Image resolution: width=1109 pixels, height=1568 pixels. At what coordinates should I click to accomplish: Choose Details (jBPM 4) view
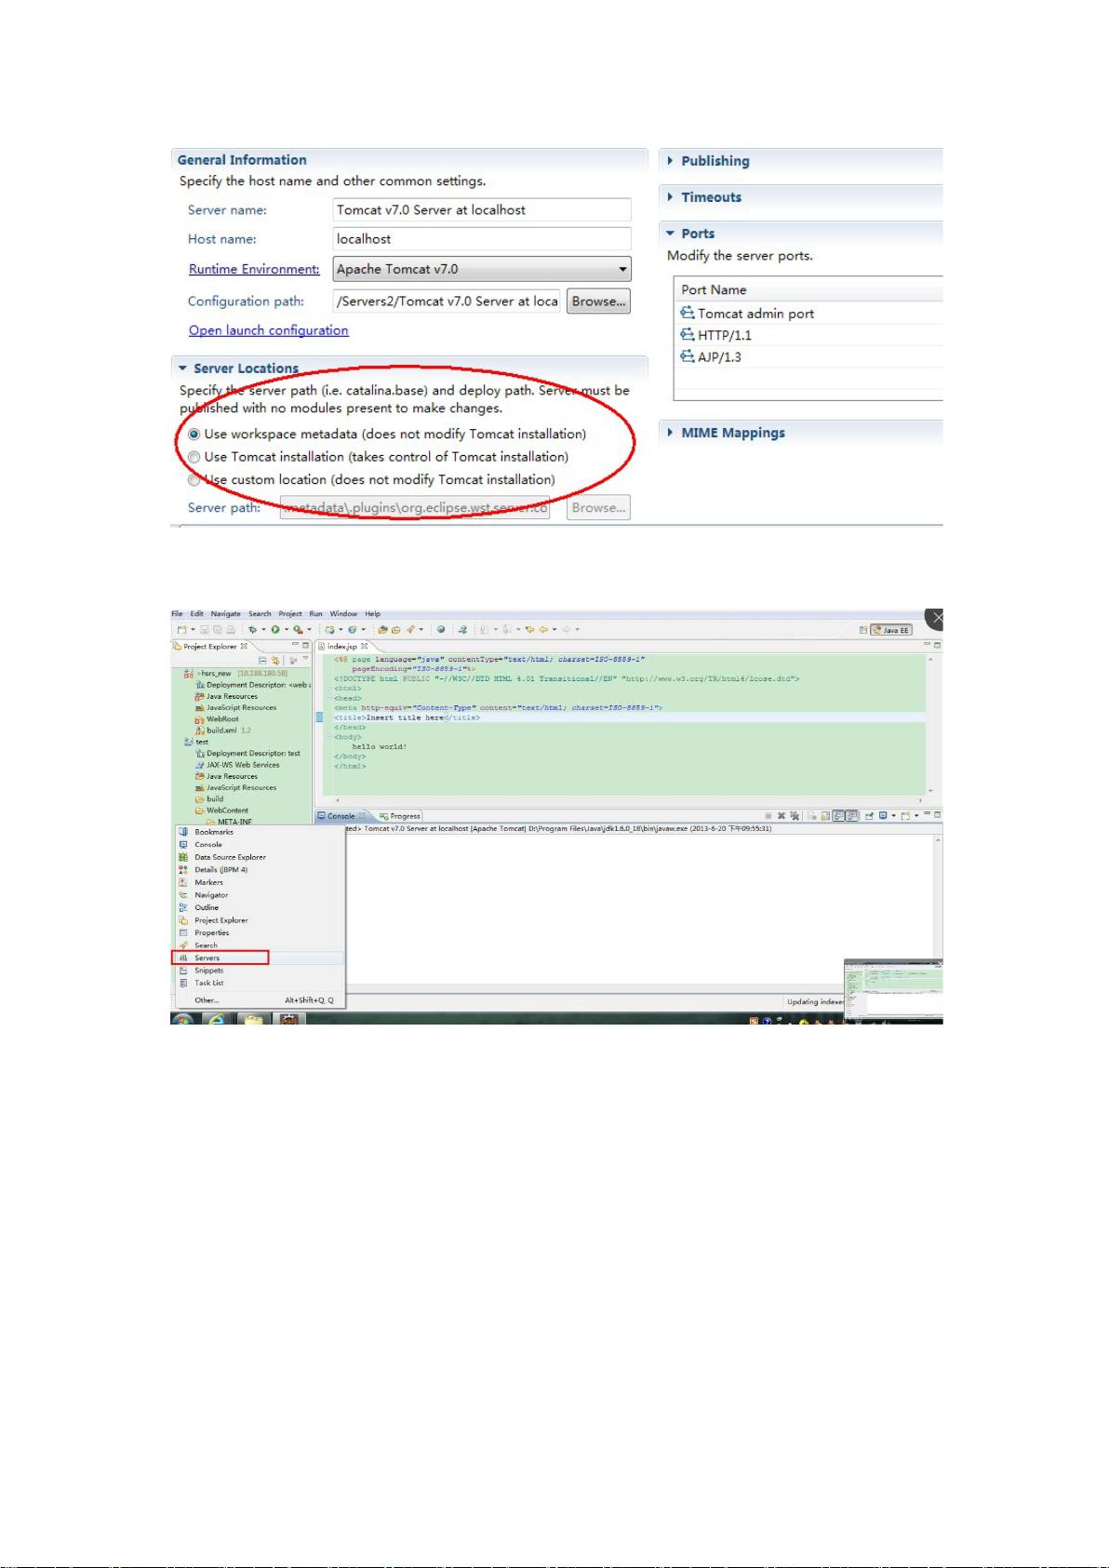click(x=261, y=870)
